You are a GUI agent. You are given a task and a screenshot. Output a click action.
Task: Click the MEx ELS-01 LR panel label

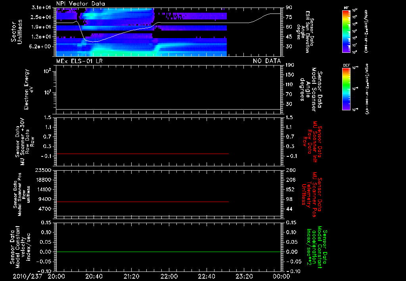click(x=79, y=61)
